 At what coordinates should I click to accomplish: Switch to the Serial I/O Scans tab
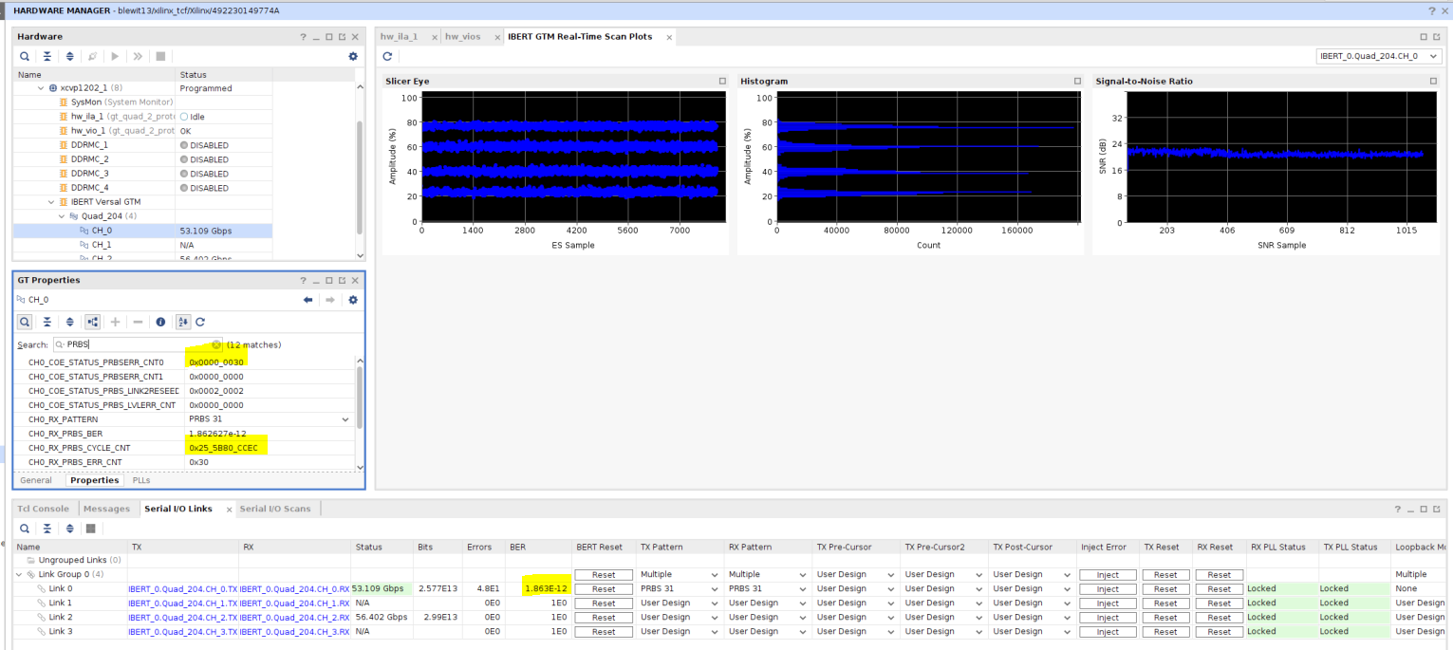275,509
